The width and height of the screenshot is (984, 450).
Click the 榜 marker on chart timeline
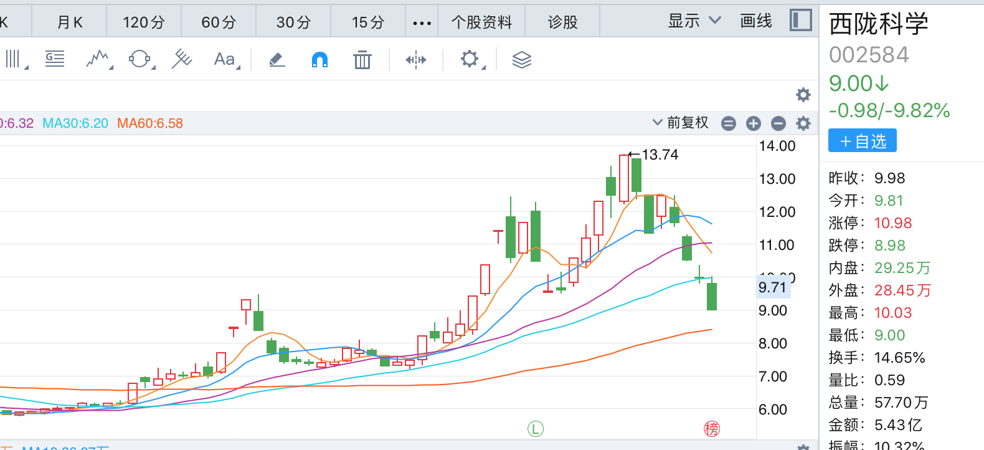click(711, 428)
